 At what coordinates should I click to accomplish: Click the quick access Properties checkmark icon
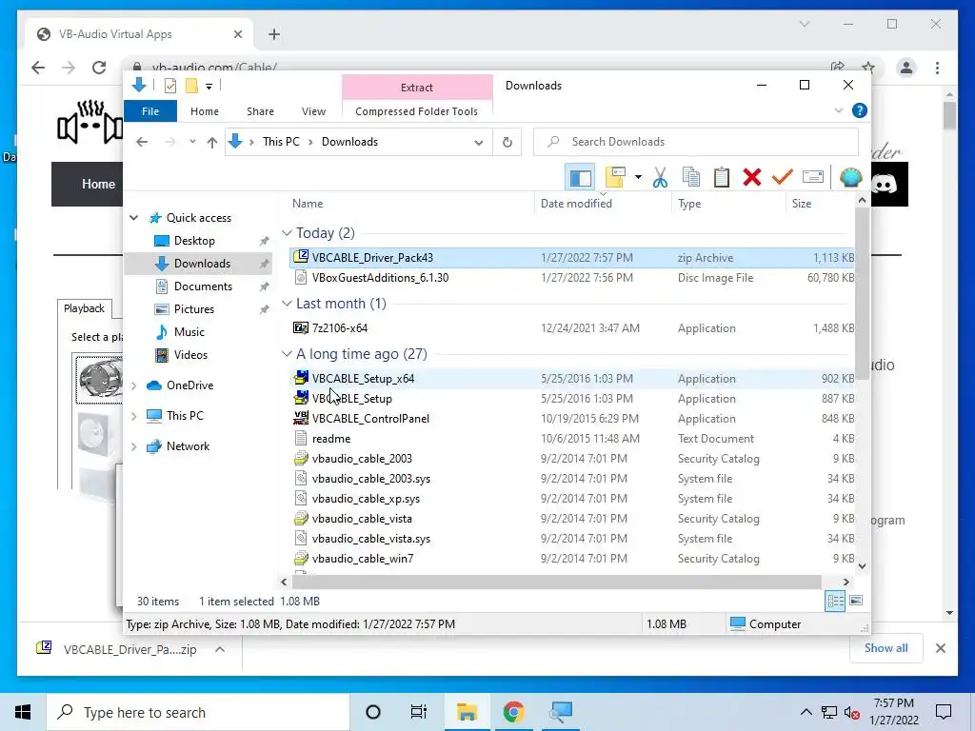(x=169, y=86)
